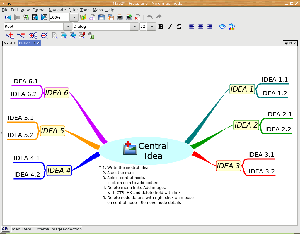Click status bar text menuitem:_ExternalImageAddAction
The width and height of the screenshot is (300, 234).
point(47,229)
